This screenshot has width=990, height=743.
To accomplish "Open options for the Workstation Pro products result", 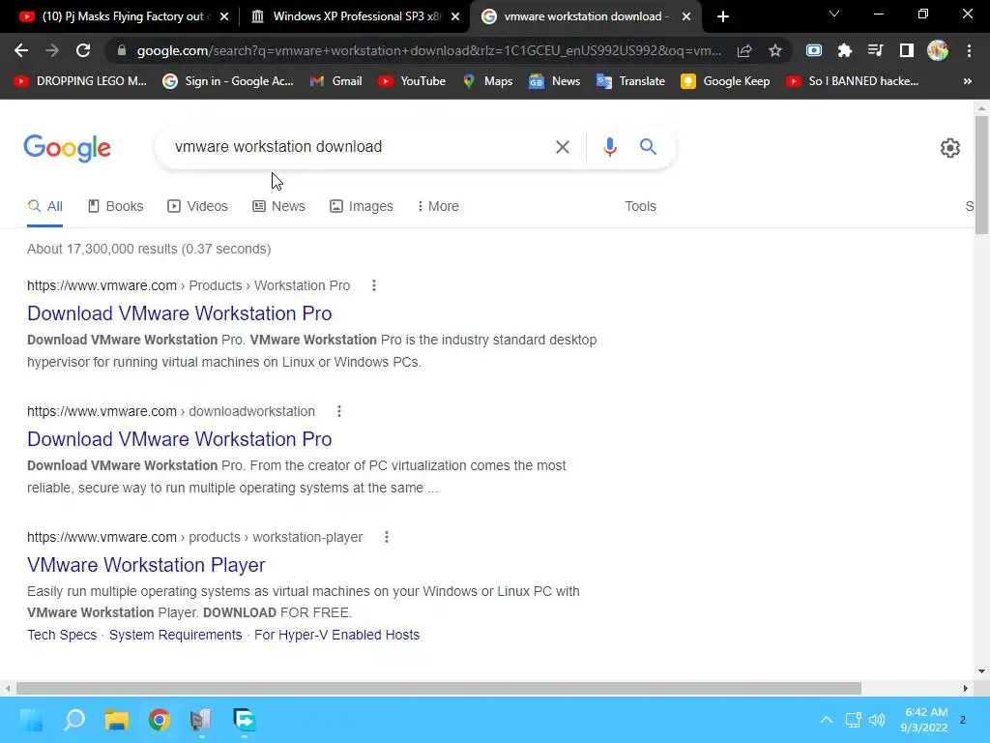I will coord(374,285).
